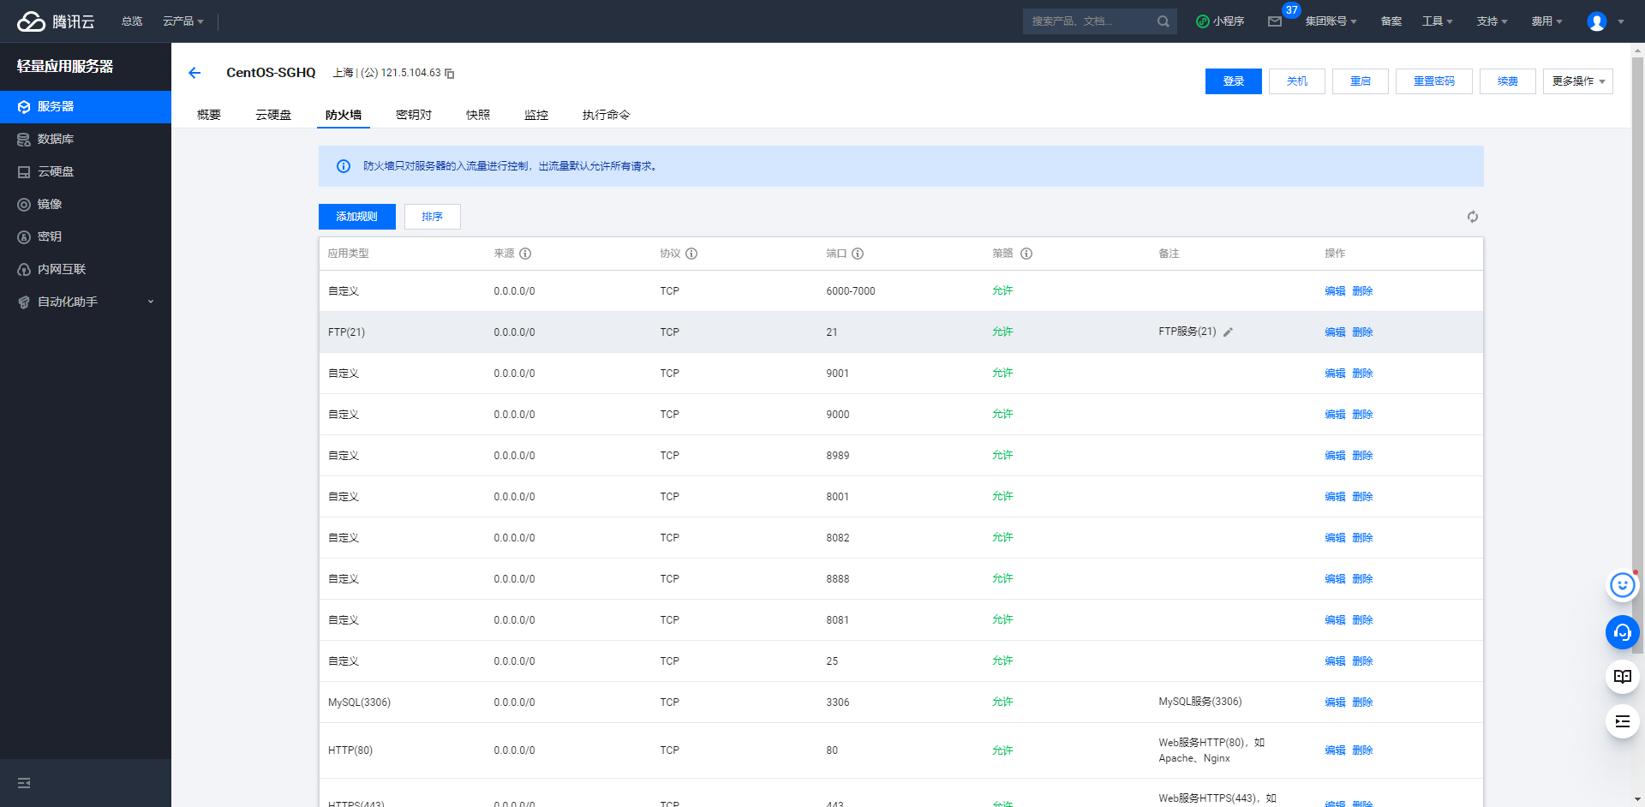Open the 费用 dropdown
Screen dimensions: 1645x807
(1546, 21)
